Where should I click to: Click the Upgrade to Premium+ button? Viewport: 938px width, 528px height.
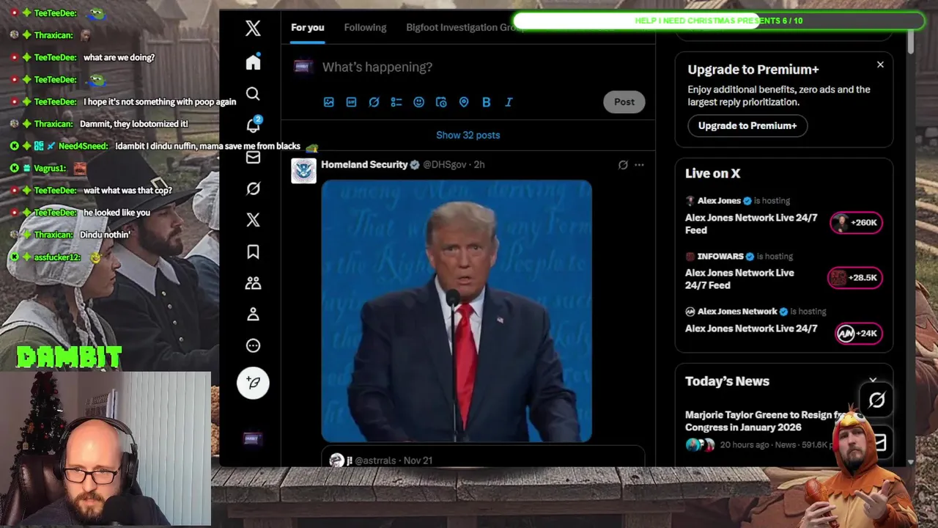pos(747,125)
